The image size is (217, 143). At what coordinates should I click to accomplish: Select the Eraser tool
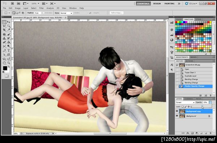point(4,42)
